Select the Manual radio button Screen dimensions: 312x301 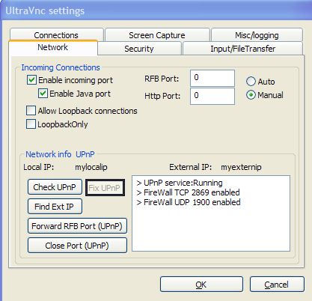[x=251, y=95]
